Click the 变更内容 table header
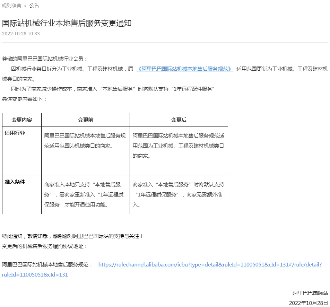 pos(22,120)
